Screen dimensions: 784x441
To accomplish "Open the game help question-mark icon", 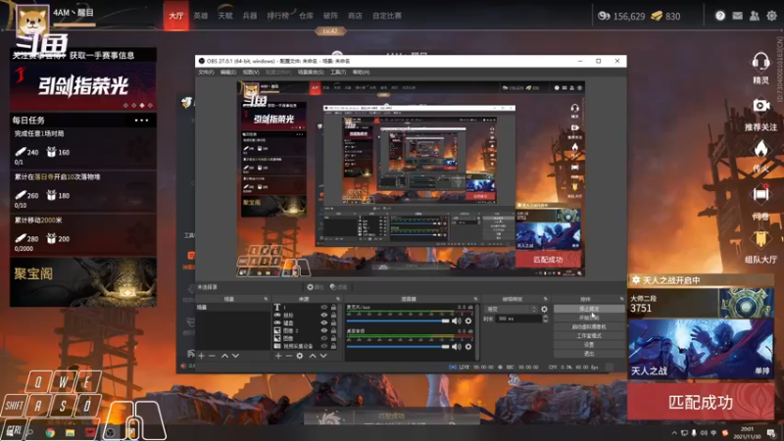I will (x=720, y=16).
